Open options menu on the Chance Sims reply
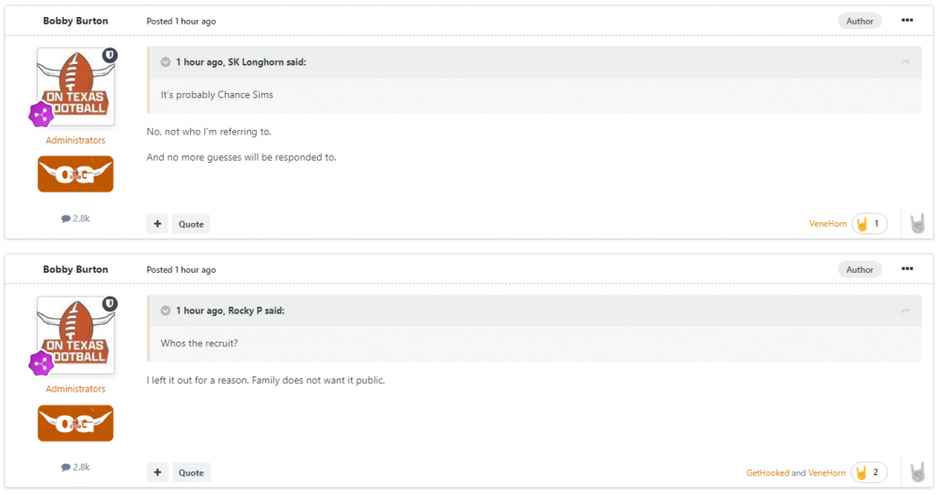Image resolution: width=941 pixels, height=495 pixels. 906,21
